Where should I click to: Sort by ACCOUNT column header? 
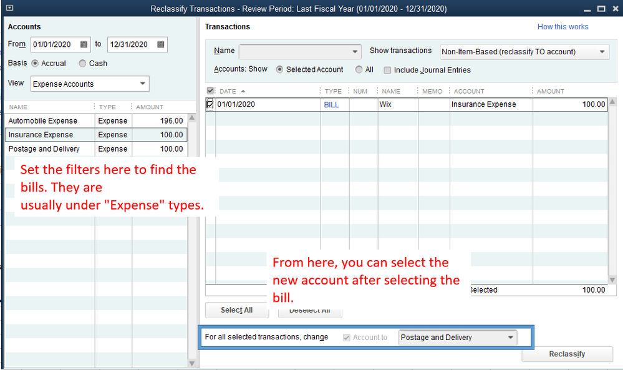click(469, 91)
